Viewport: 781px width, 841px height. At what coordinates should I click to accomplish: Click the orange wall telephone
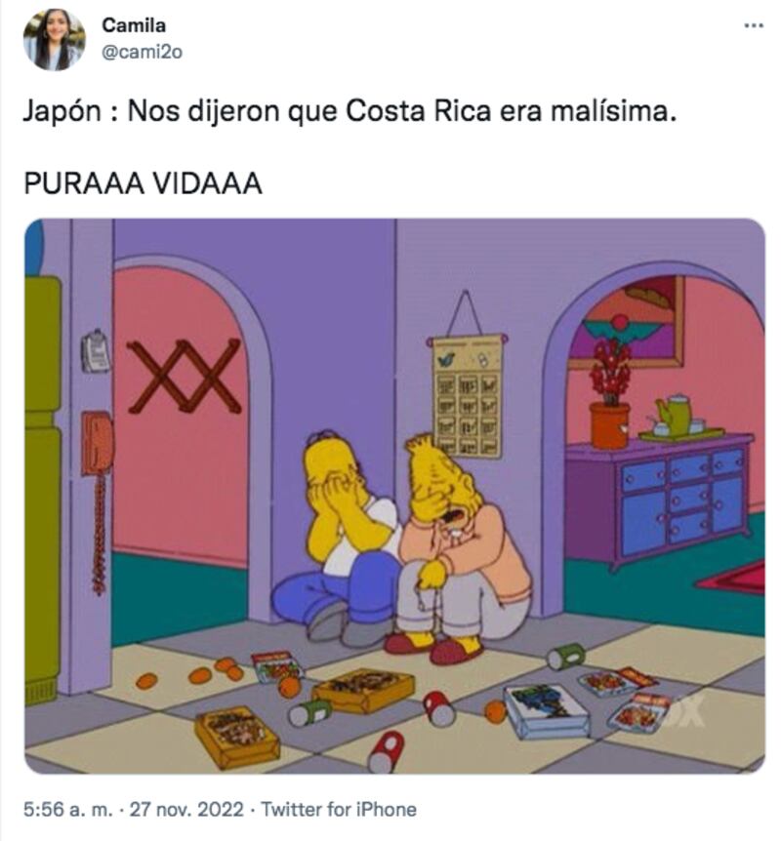(98, 443)
